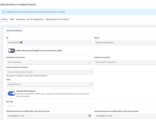Viewport: 156px width, 120px height.
Task: Click the info icon in the blue banner
Action: coord(3,12)
